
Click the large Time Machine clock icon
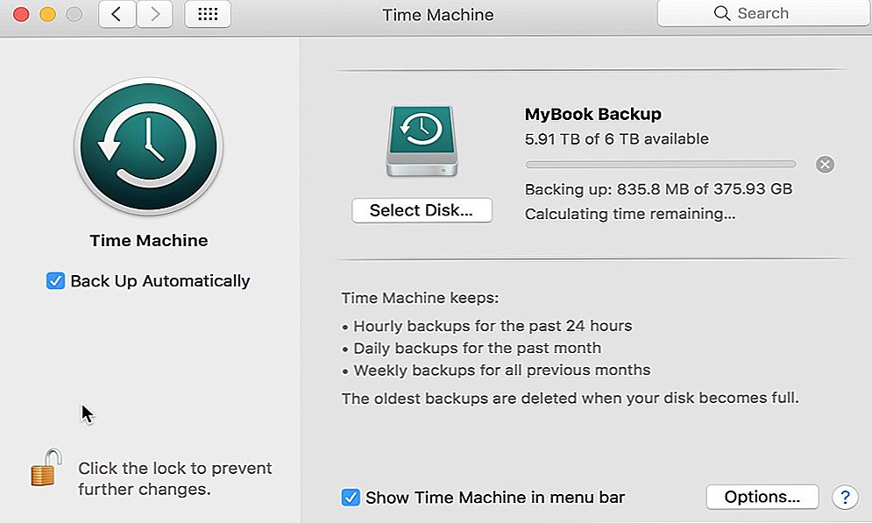point(148,146)
